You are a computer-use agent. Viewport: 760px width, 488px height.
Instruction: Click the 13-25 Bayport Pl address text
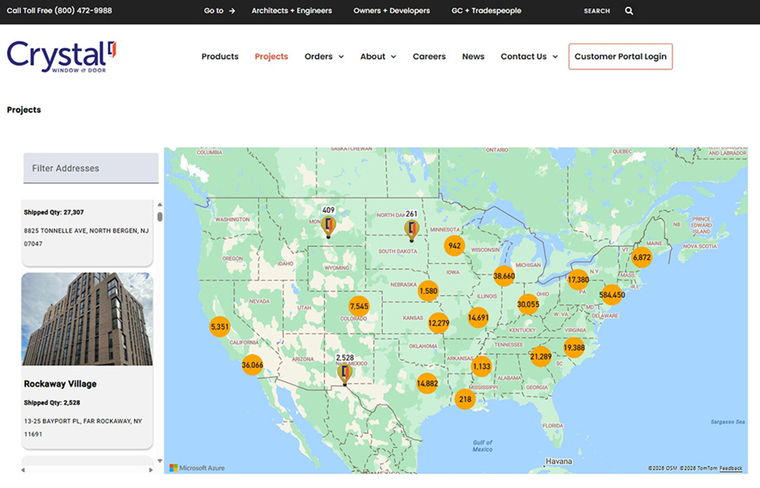coord(83,427)
